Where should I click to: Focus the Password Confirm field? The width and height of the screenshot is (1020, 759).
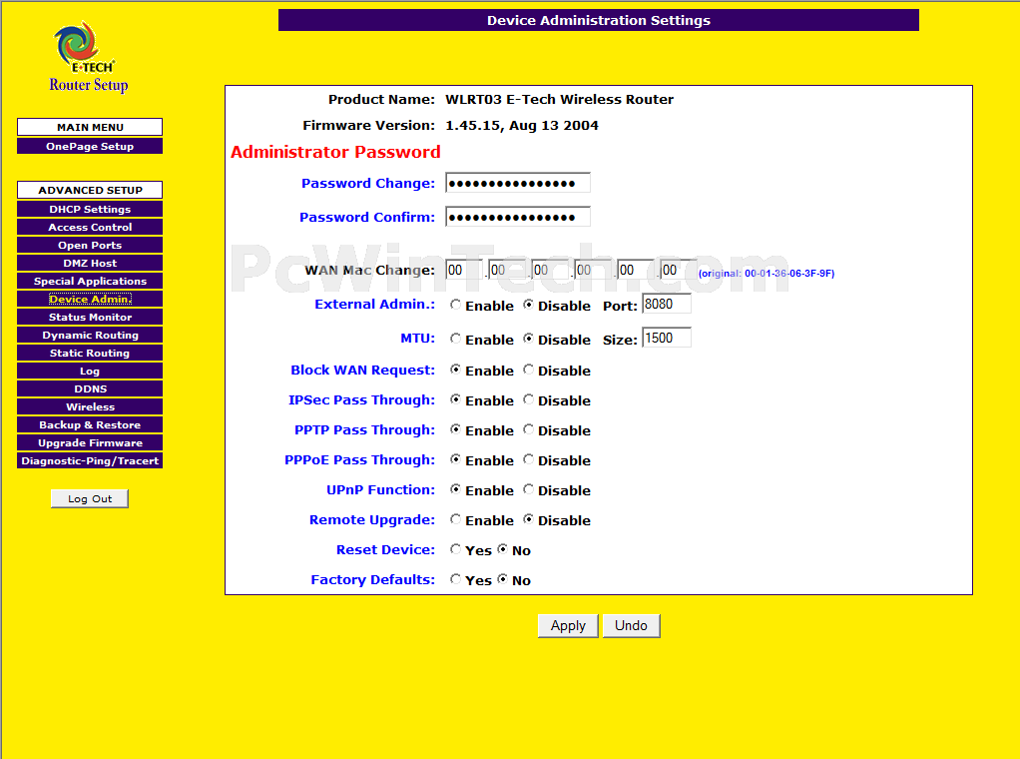click(x=518, y=217)
